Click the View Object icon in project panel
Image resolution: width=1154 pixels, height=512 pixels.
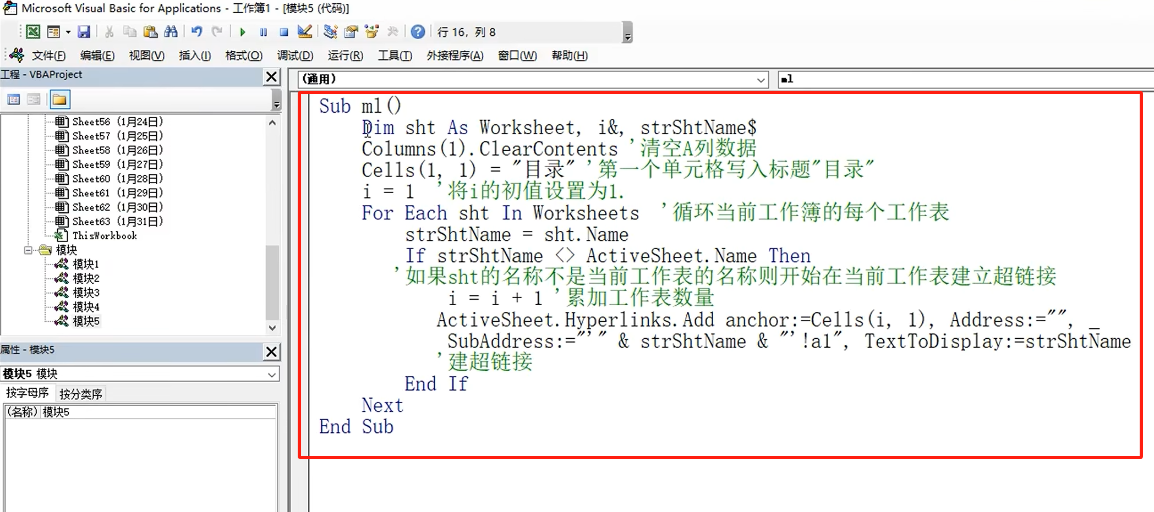point(34,100)
